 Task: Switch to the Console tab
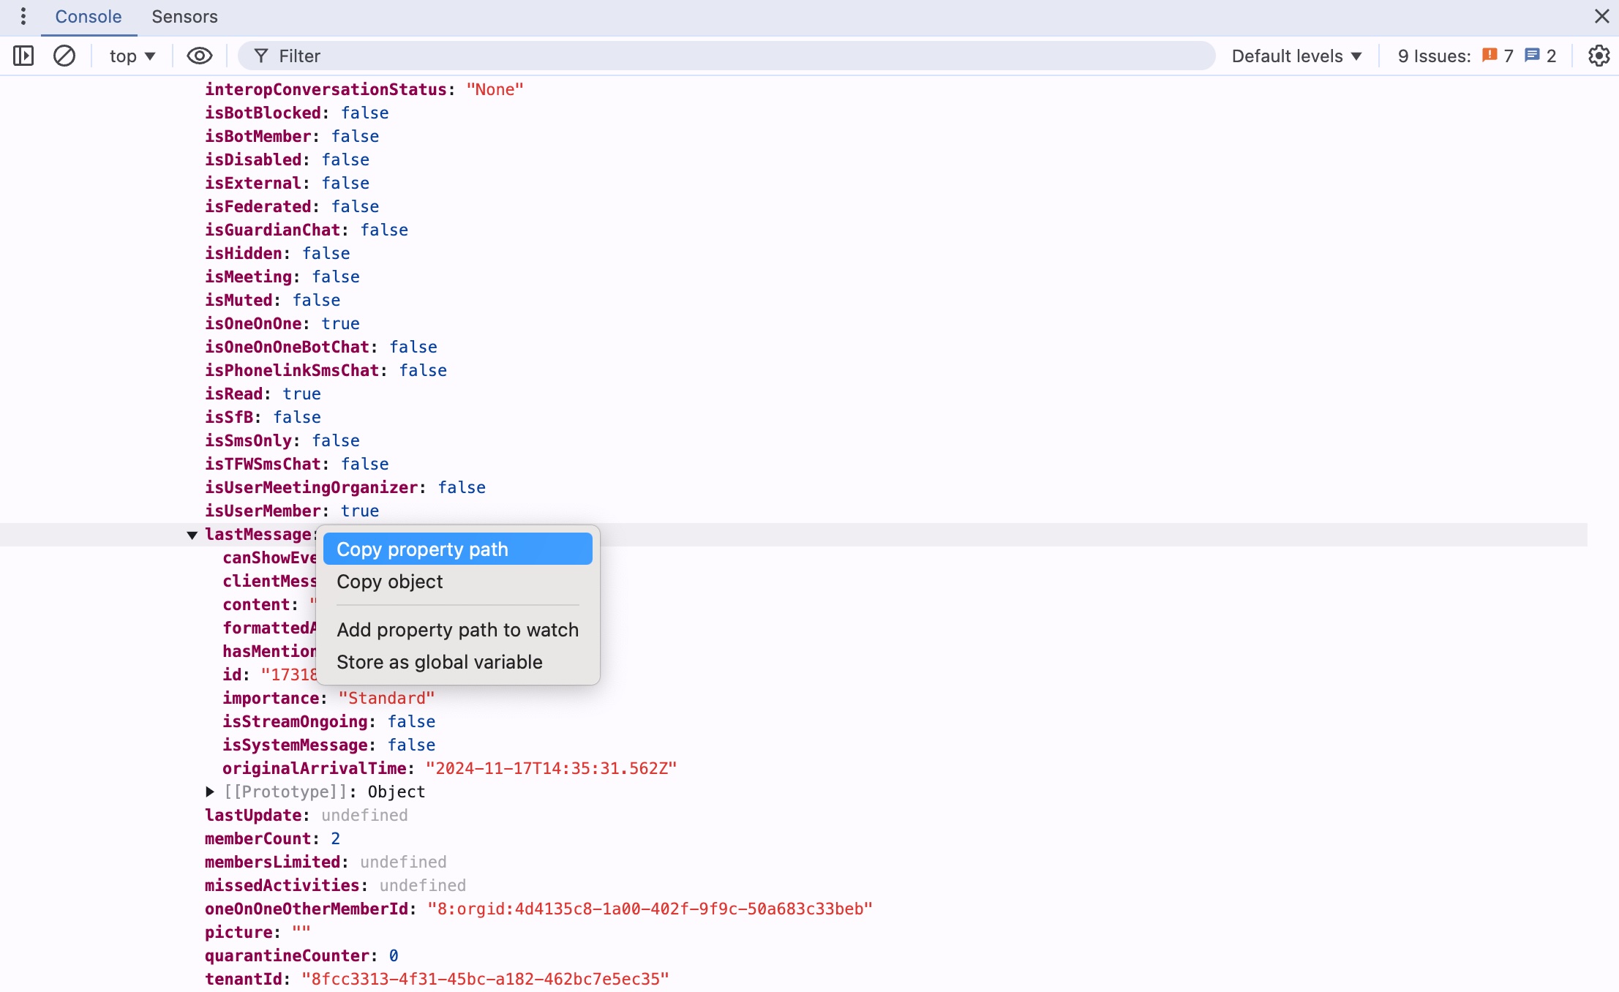(89, 16)
